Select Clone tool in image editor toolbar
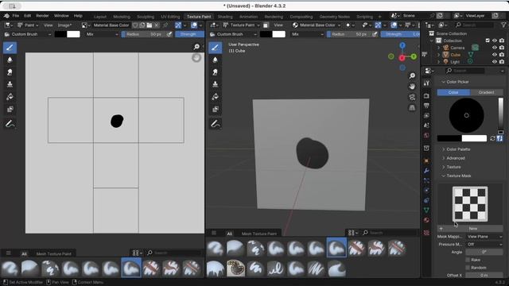 [10, 84]
